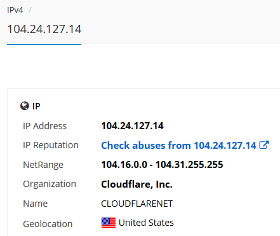This screenshot has width=280, height=236.
Task: Click the Geolocation label
Action: (48, 224)
